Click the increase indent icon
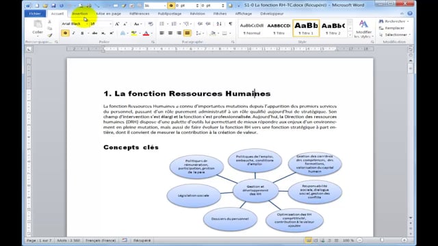Screen dimensions: 438x246 click(208, 24)
